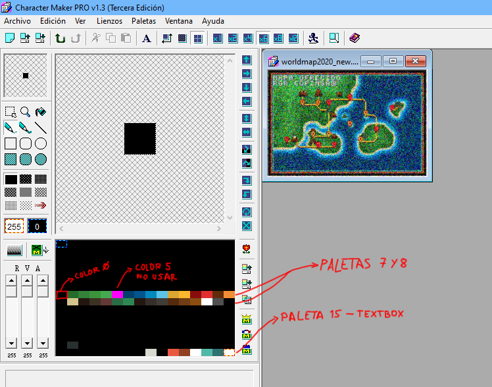
Task: Click the Save canvas to disk icon
Action: tap(40, 38)
